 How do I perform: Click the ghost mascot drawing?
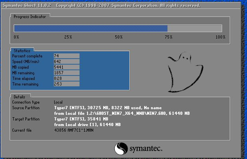[x=185, y=72]
